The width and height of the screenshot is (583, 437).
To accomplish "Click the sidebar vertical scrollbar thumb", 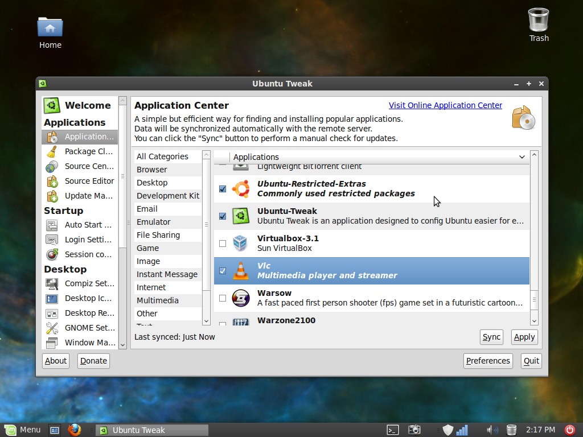I will (x=123, y=176).
